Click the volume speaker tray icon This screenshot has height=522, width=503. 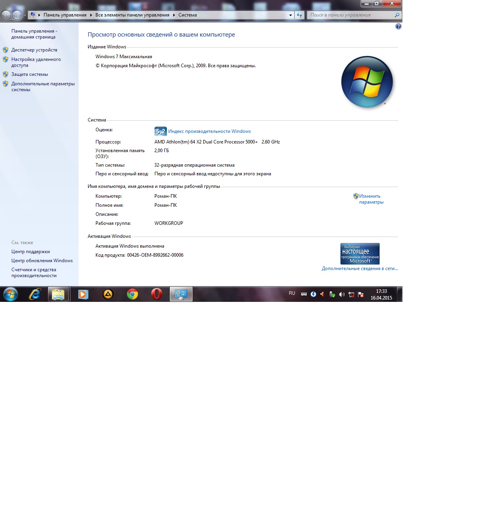point(341,294)
